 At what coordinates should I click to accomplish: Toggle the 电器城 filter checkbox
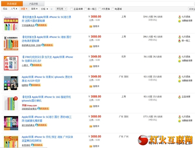pyautogui.click(x=113, y=9)
